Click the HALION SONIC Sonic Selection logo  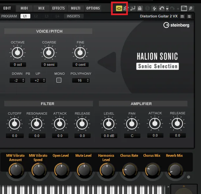[158, 61]
